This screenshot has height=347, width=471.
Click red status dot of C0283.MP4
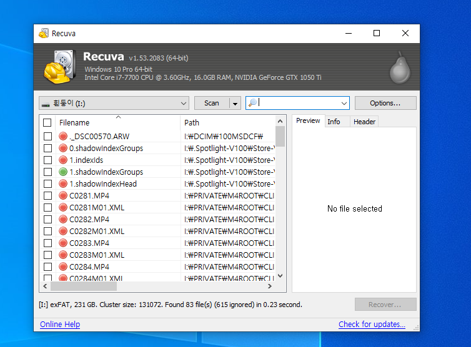(63, 243)
